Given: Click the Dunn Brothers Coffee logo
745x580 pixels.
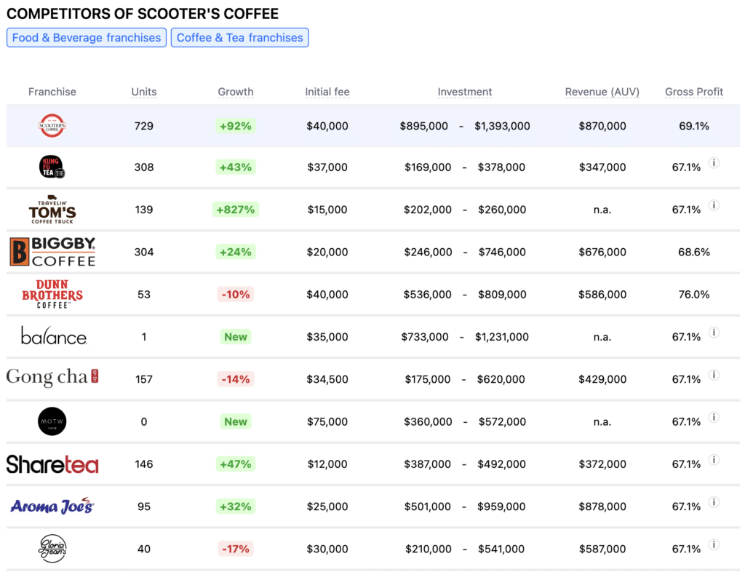Looking at the screenshot, I should click(x=52, y=294).
